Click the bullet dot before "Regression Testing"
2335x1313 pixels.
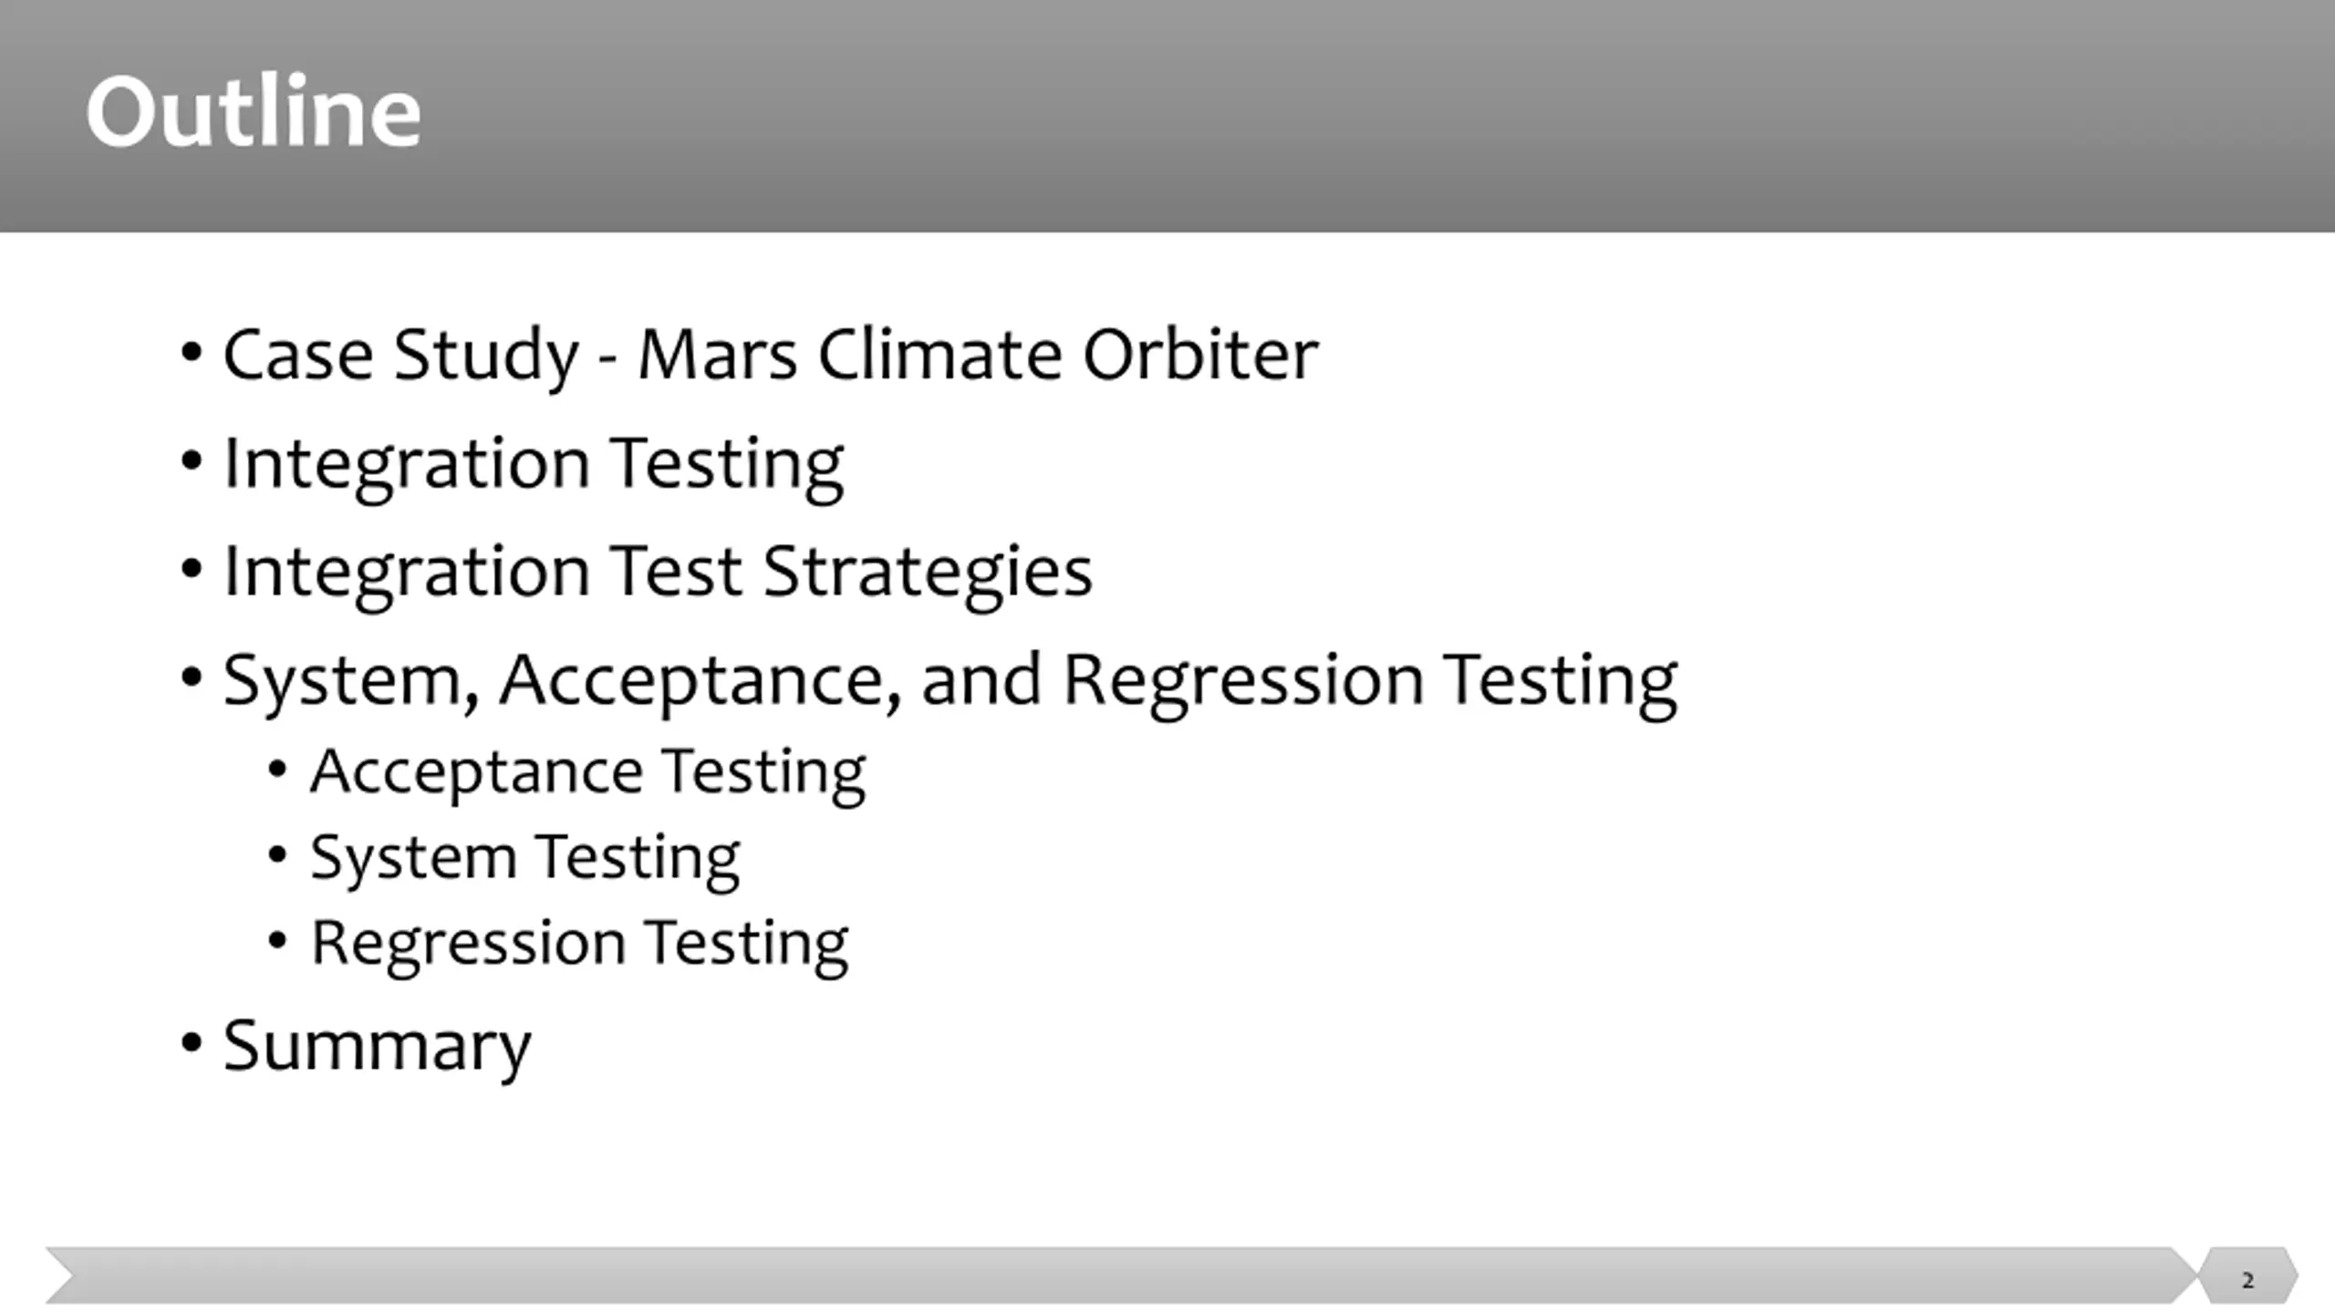(x=278, y=941)
